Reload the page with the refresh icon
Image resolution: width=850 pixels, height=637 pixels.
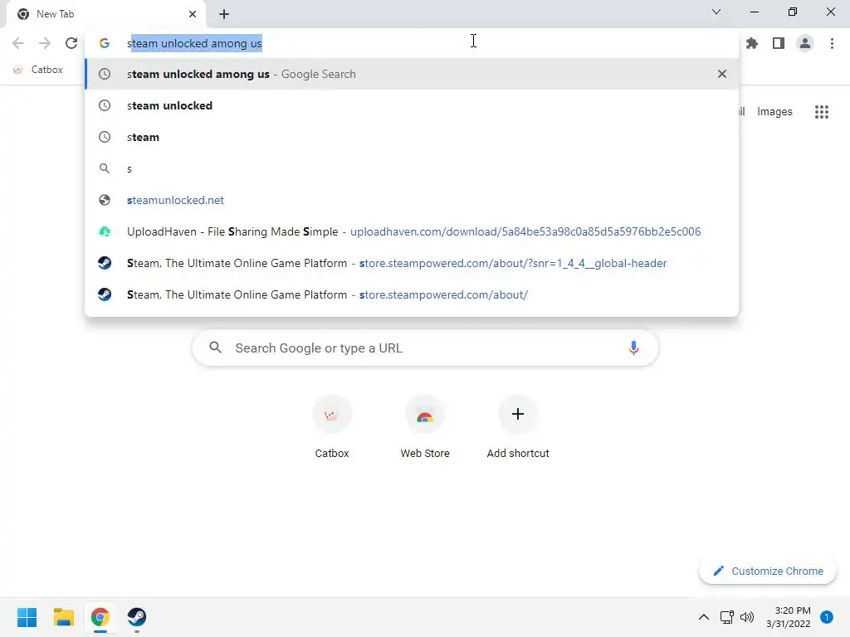(71, 43)
